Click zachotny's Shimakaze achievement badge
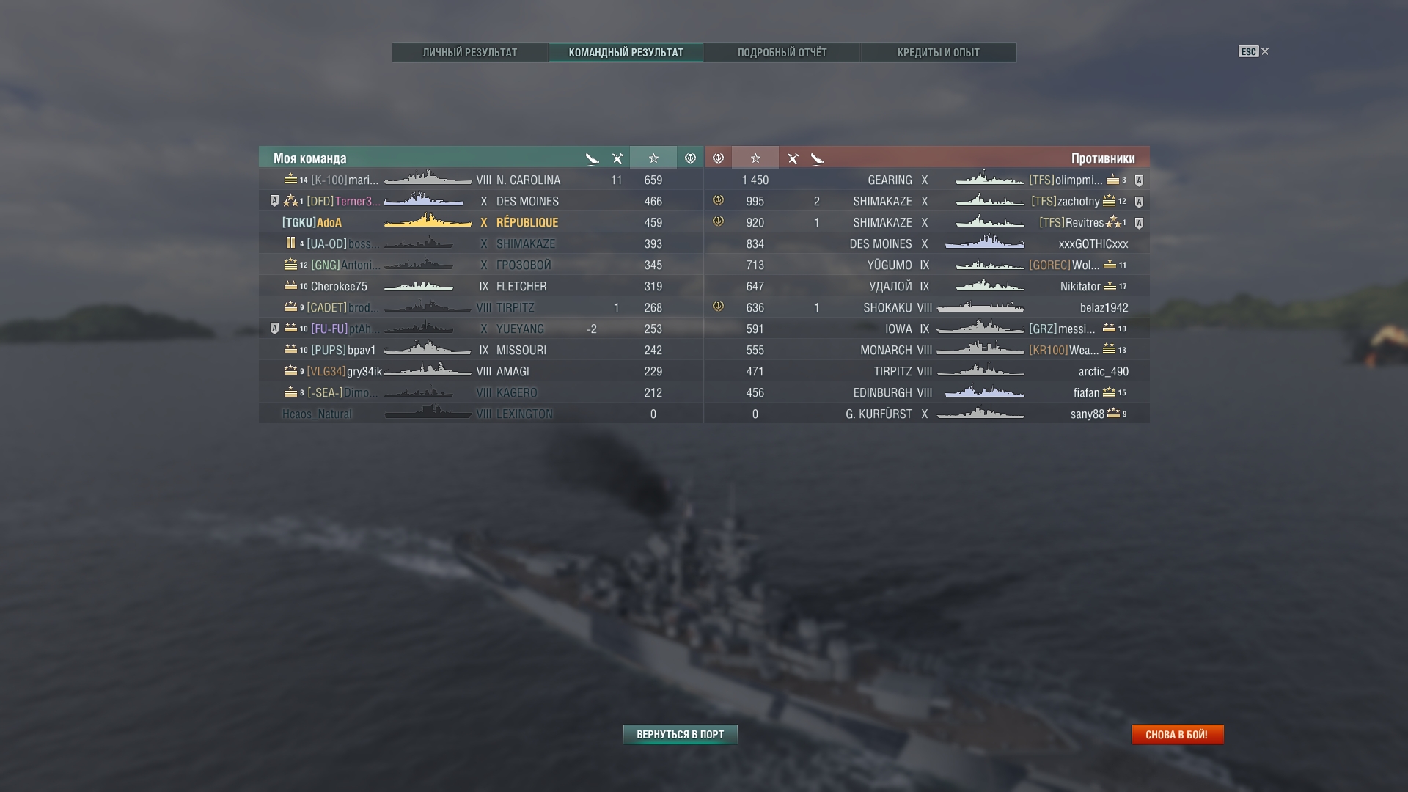The image size is (1408, 792). (x=718, y=200)
